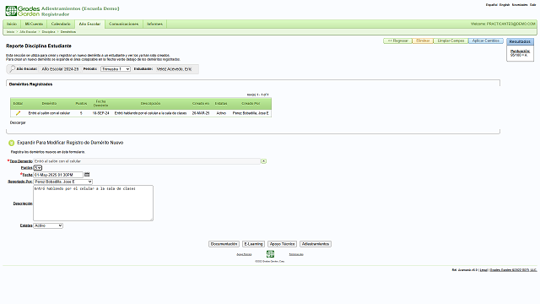Click the Adiestramientos footer button

click(x=316, y=244)
